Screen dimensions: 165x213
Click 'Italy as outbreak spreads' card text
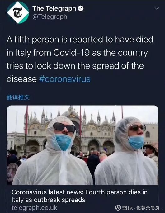[x=48, y=200]
